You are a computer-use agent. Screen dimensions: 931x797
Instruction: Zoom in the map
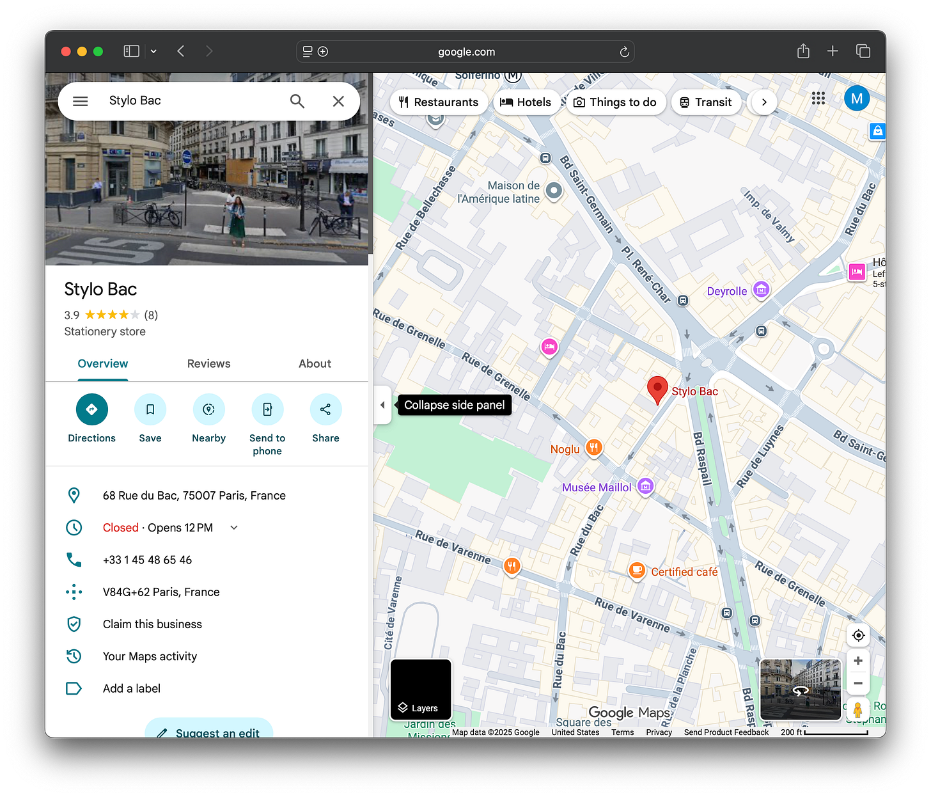coord(859,661)
